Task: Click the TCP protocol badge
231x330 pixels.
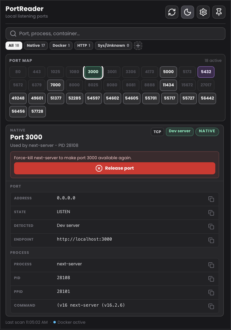Action: pyautogui.click(x=157, y=132)
